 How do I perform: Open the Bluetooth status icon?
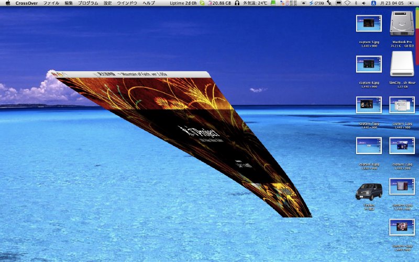pyautogui.click(x=356, y=3)
